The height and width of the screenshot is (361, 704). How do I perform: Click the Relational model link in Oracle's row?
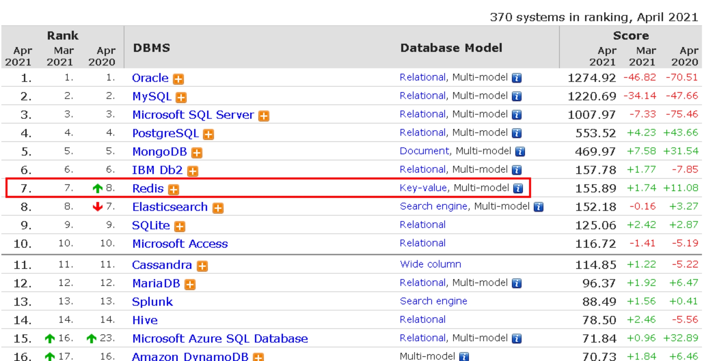423,77
